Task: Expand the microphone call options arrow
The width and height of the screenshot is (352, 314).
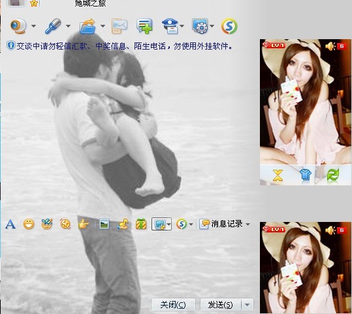Action: coord(68,26)
